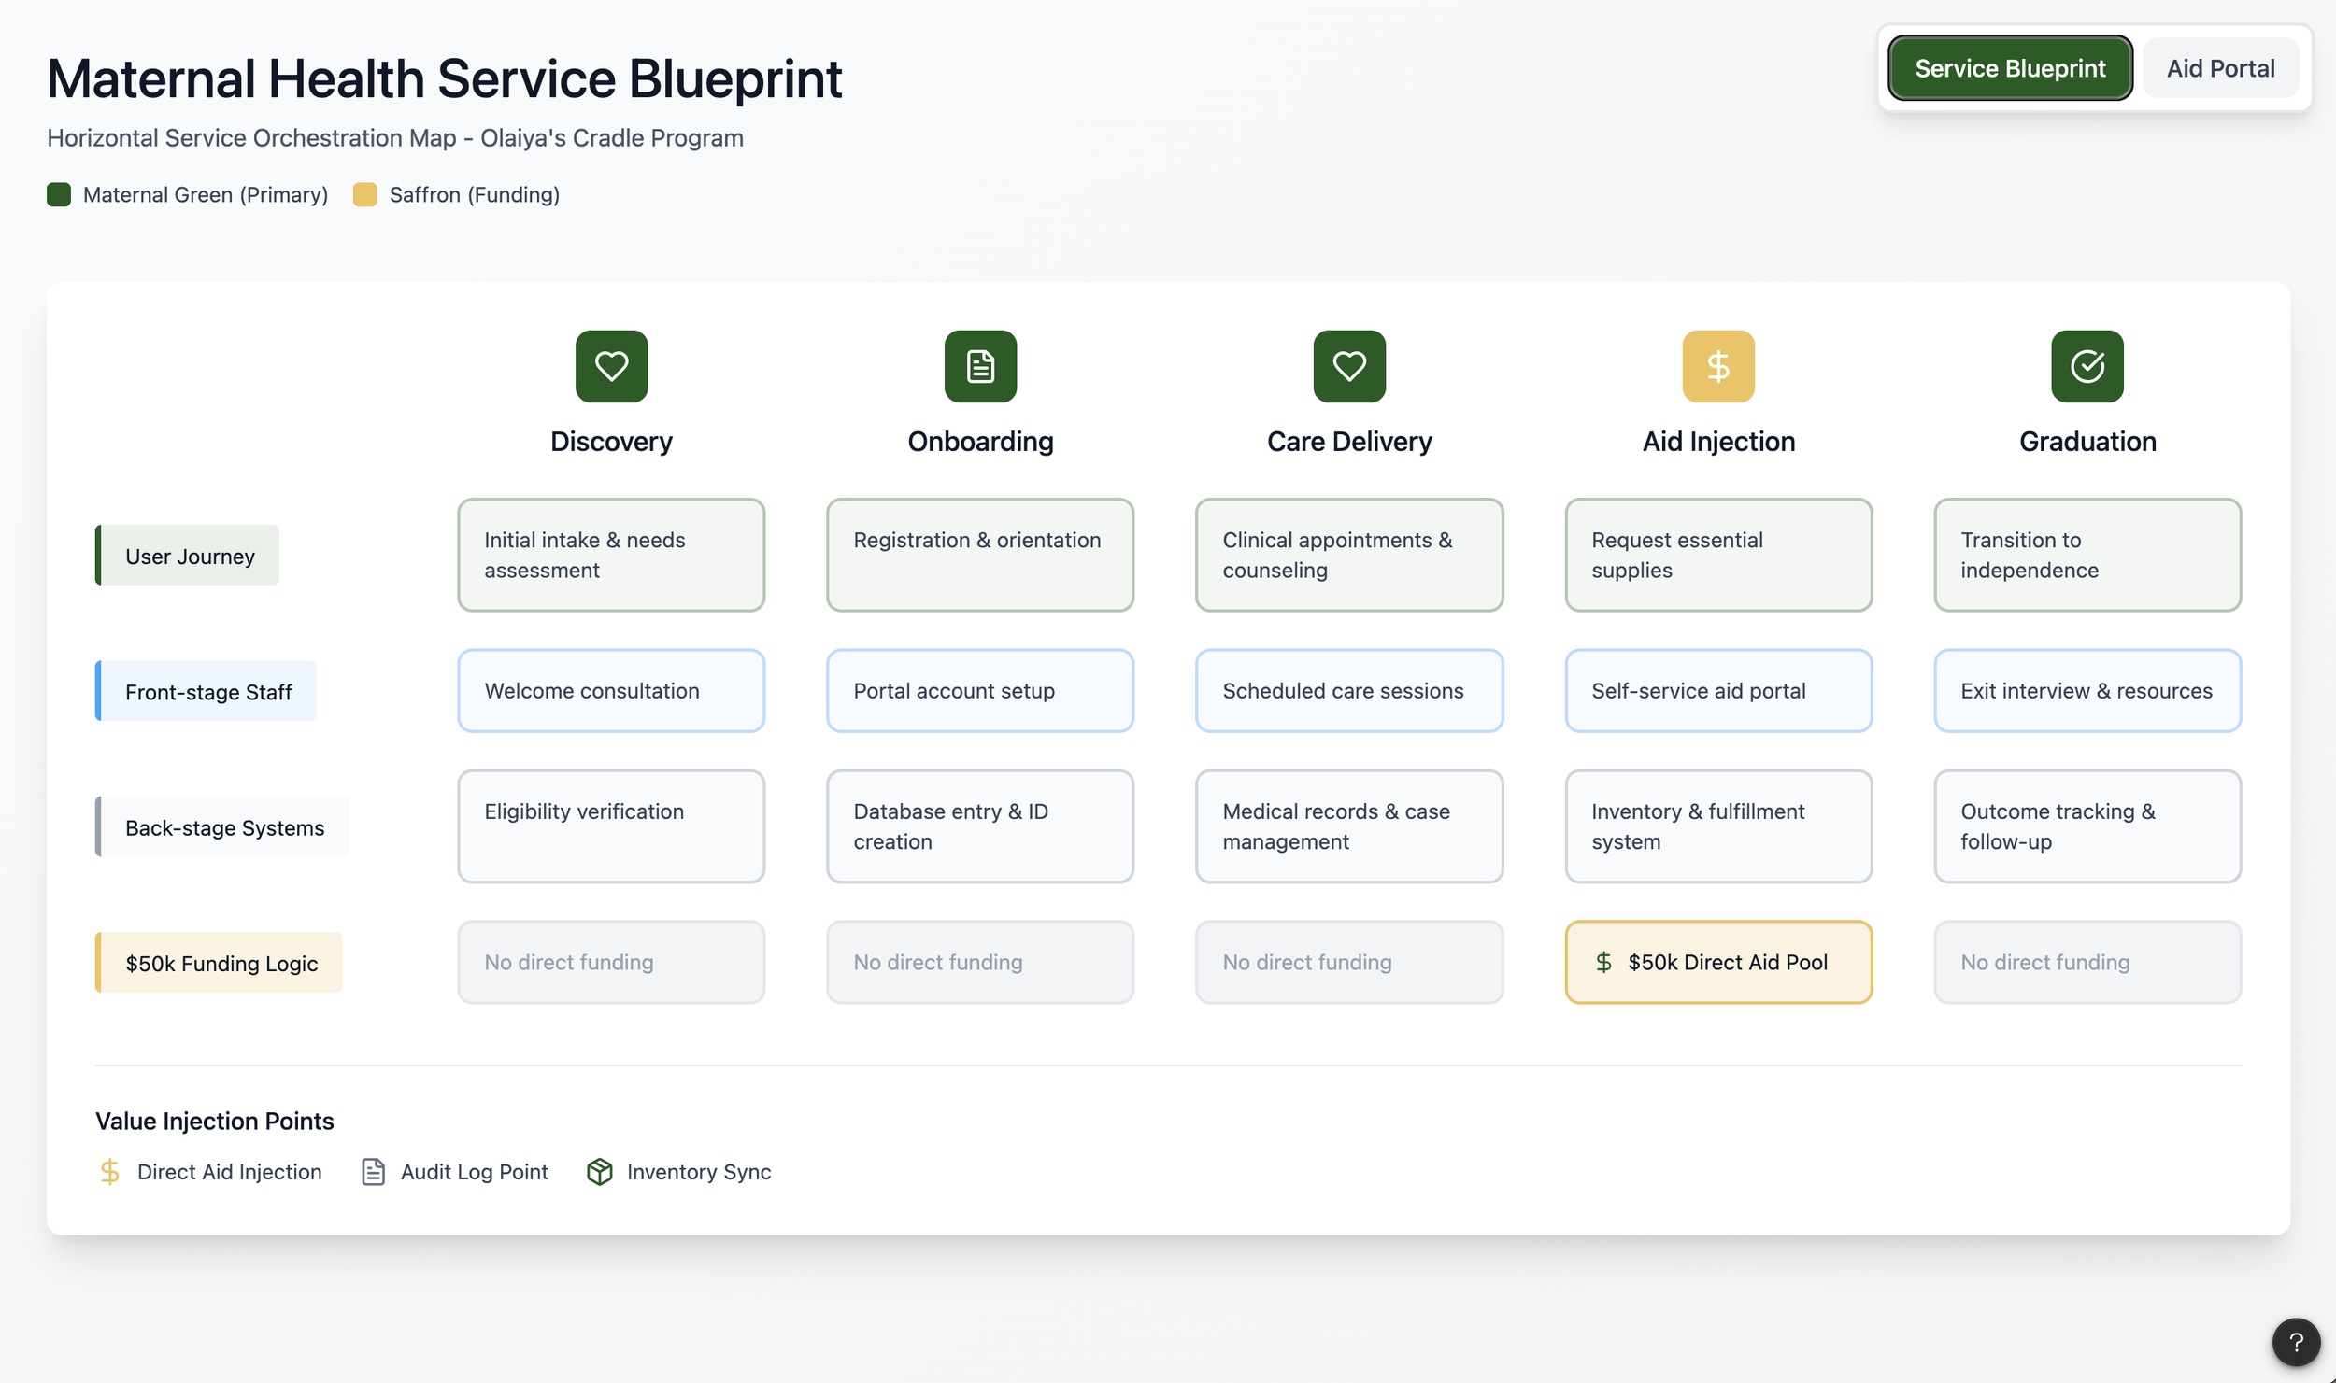Click the Saffron funding legend swatch
Image resolution: width=2336 pixels, height=1383 pixels.
tap(364, 194)
